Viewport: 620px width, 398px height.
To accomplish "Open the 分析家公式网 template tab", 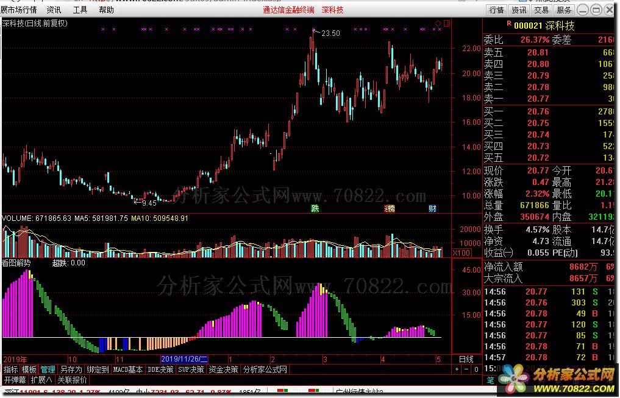I will [x=265, y=369].
